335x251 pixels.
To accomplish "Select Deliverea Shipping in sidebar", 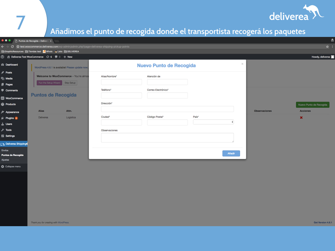I will click(14, 144).
